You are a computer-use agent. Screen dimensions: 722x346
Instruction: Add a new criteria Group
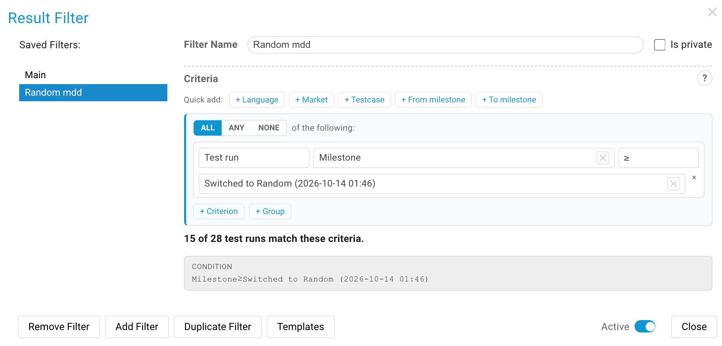coord(270,211)
